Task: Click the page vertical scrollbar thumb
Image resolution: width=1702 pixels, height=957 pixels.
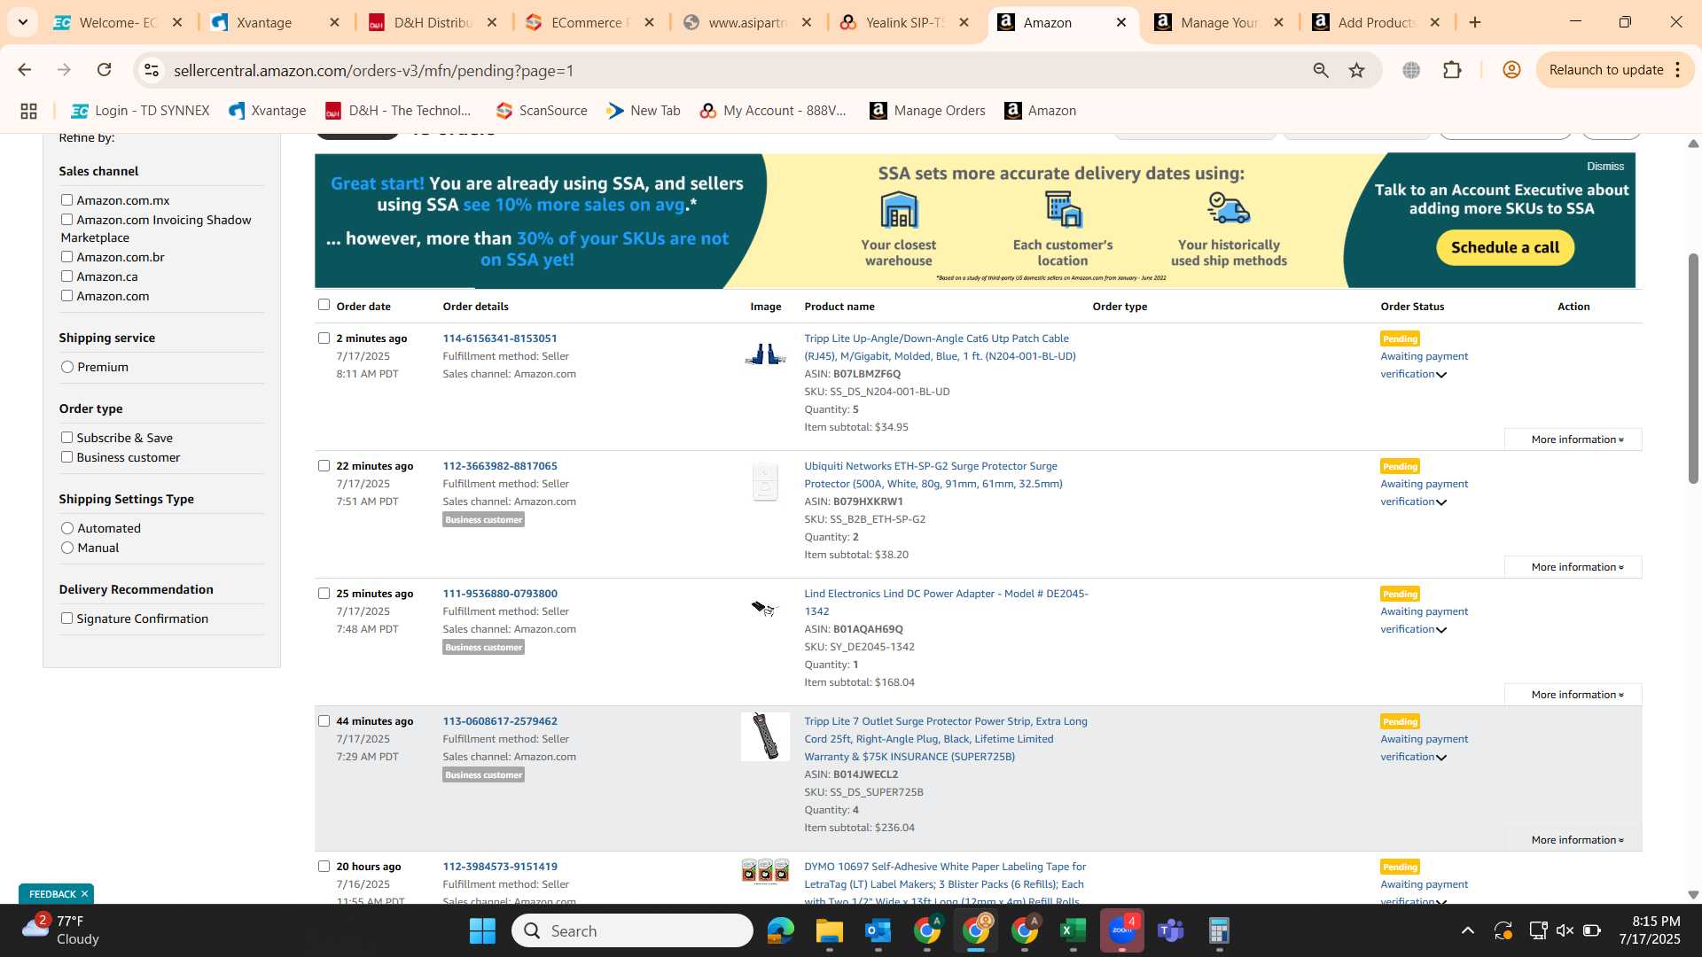Action: (x=1692, y=368)
